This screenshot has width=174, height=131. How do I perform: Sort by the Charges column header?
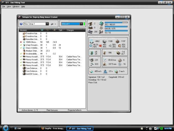(74, 30)
